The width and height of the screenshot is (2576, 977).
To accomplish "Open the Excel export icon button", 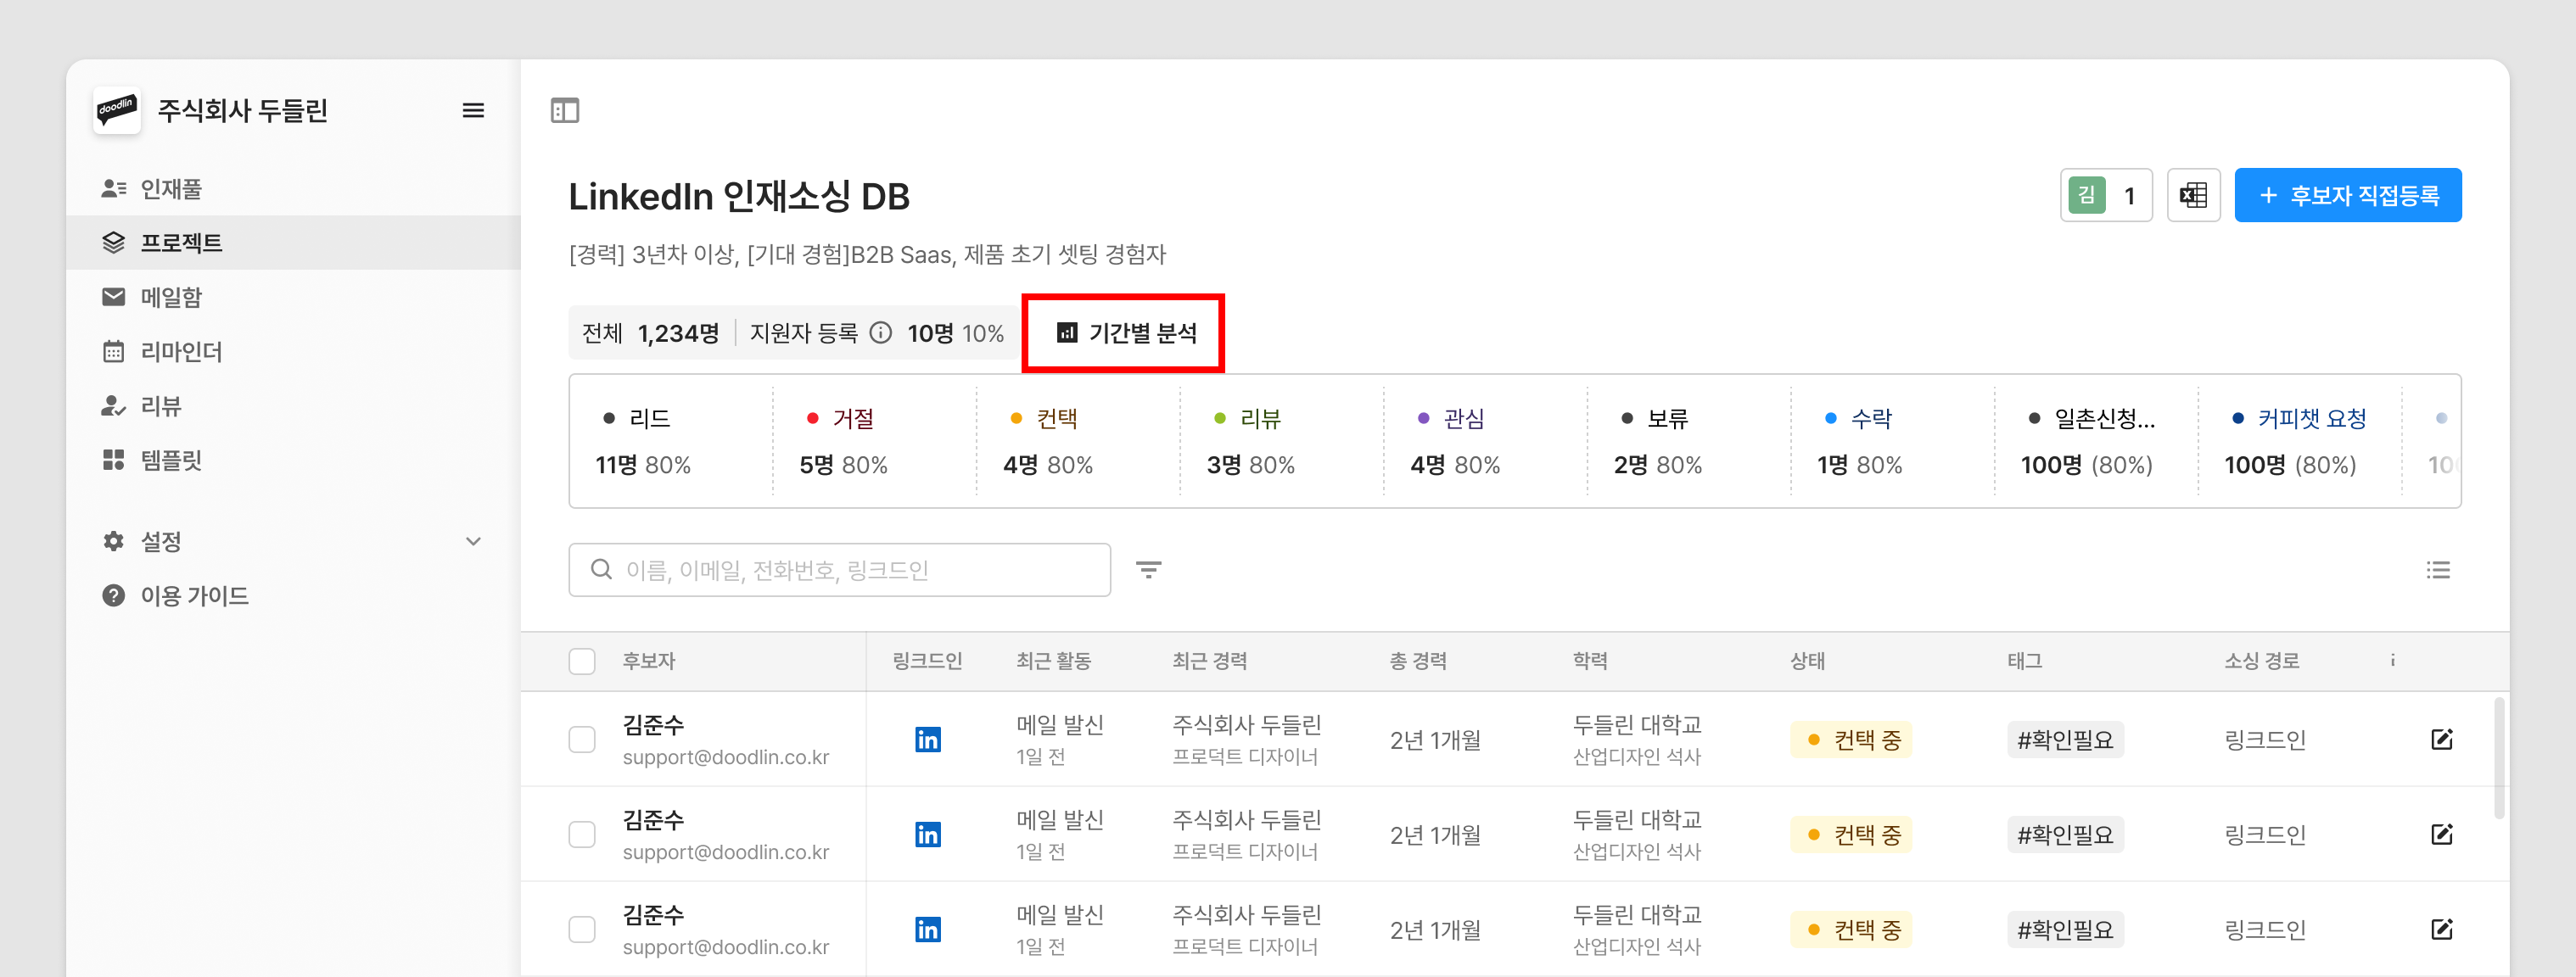I will pyautogui.click(x=2193, y=195).
